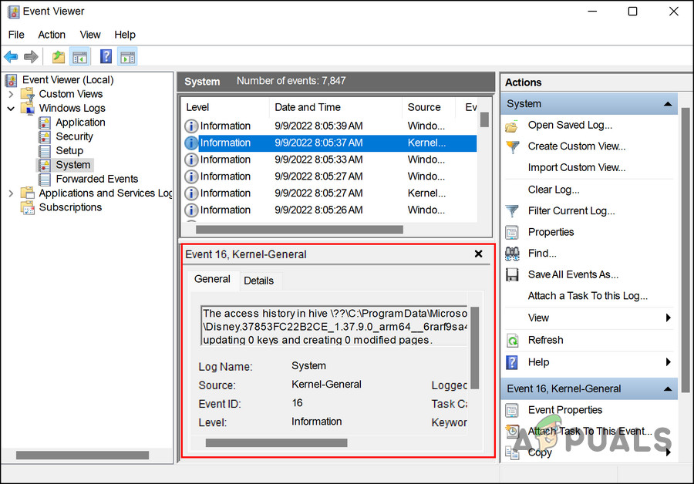
Task: Click the console tree horizontal scrollbar
Action: [83, 455]
